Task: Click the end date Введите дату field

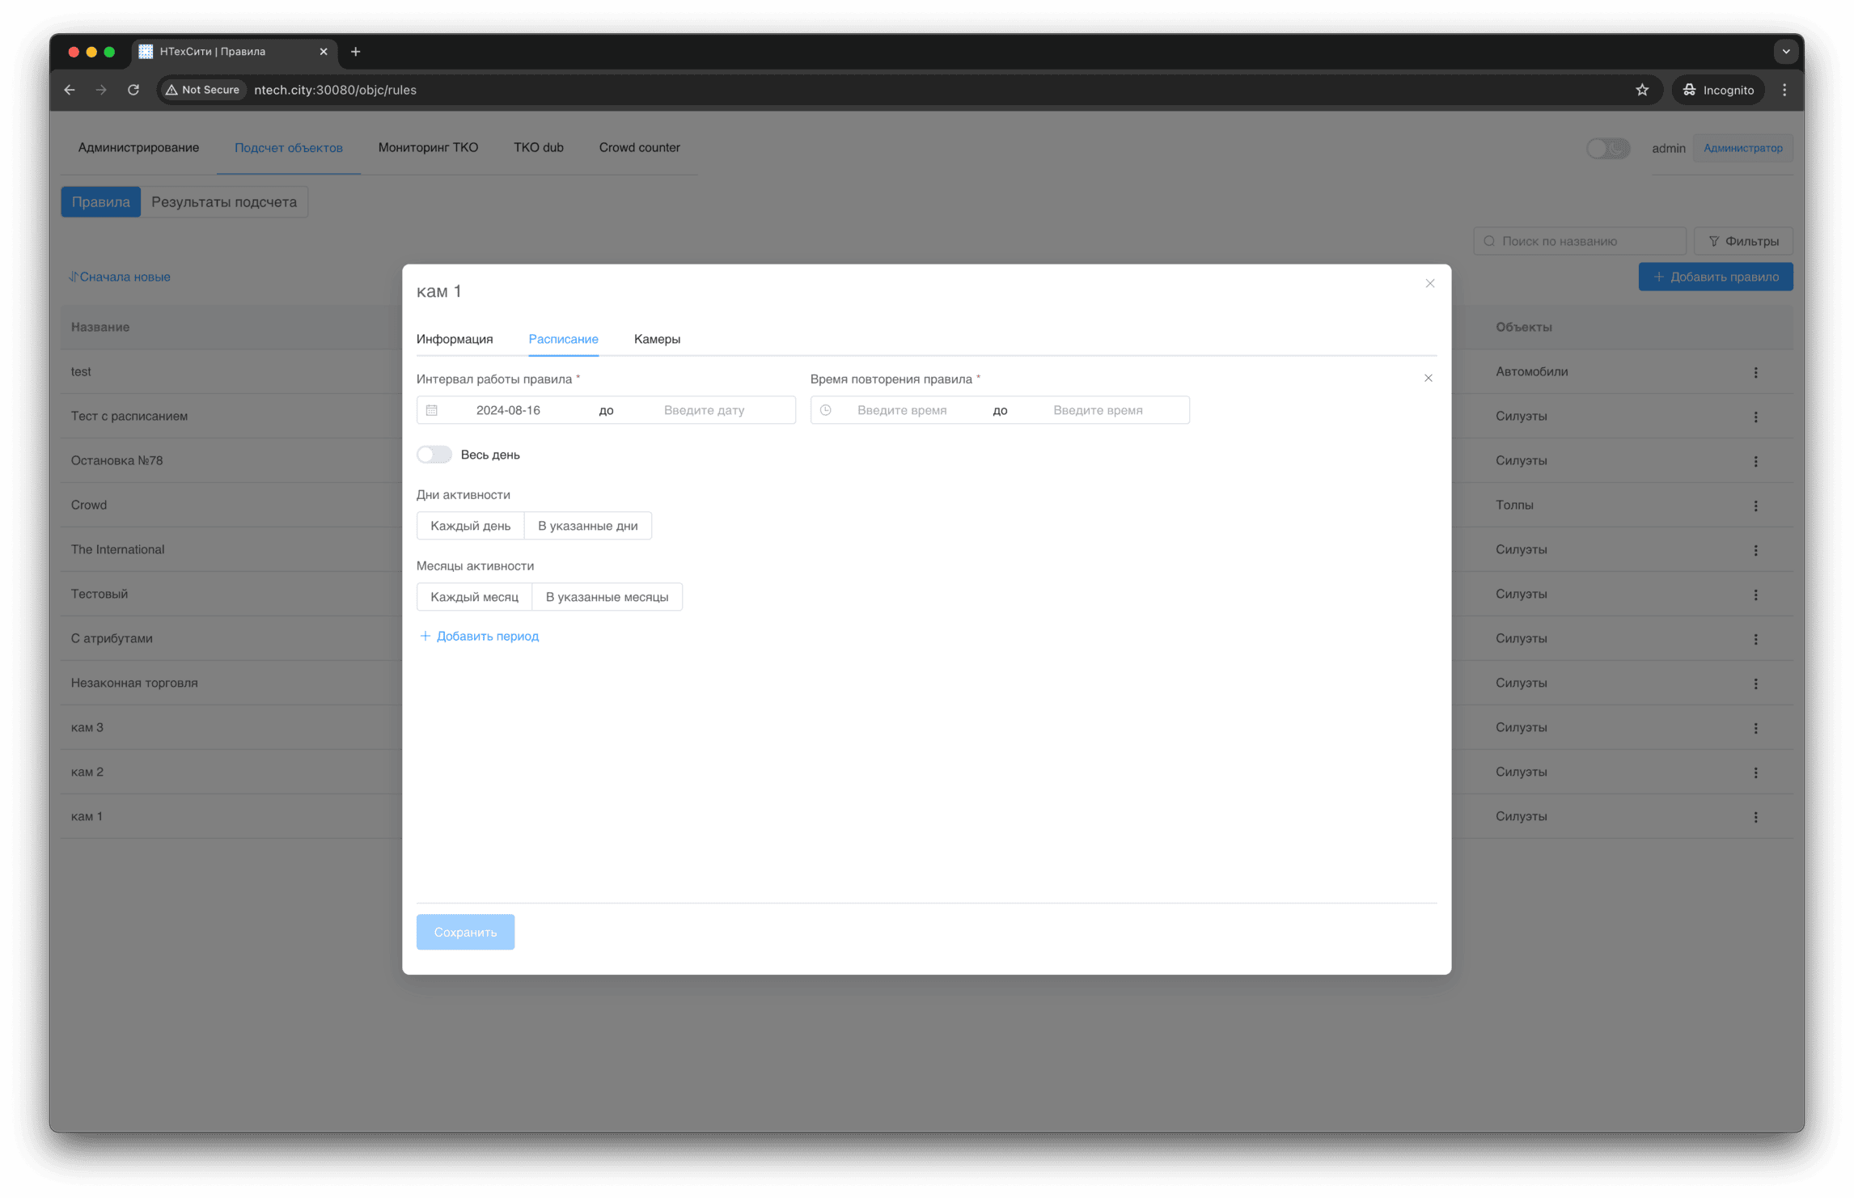Action: point(704,410)
